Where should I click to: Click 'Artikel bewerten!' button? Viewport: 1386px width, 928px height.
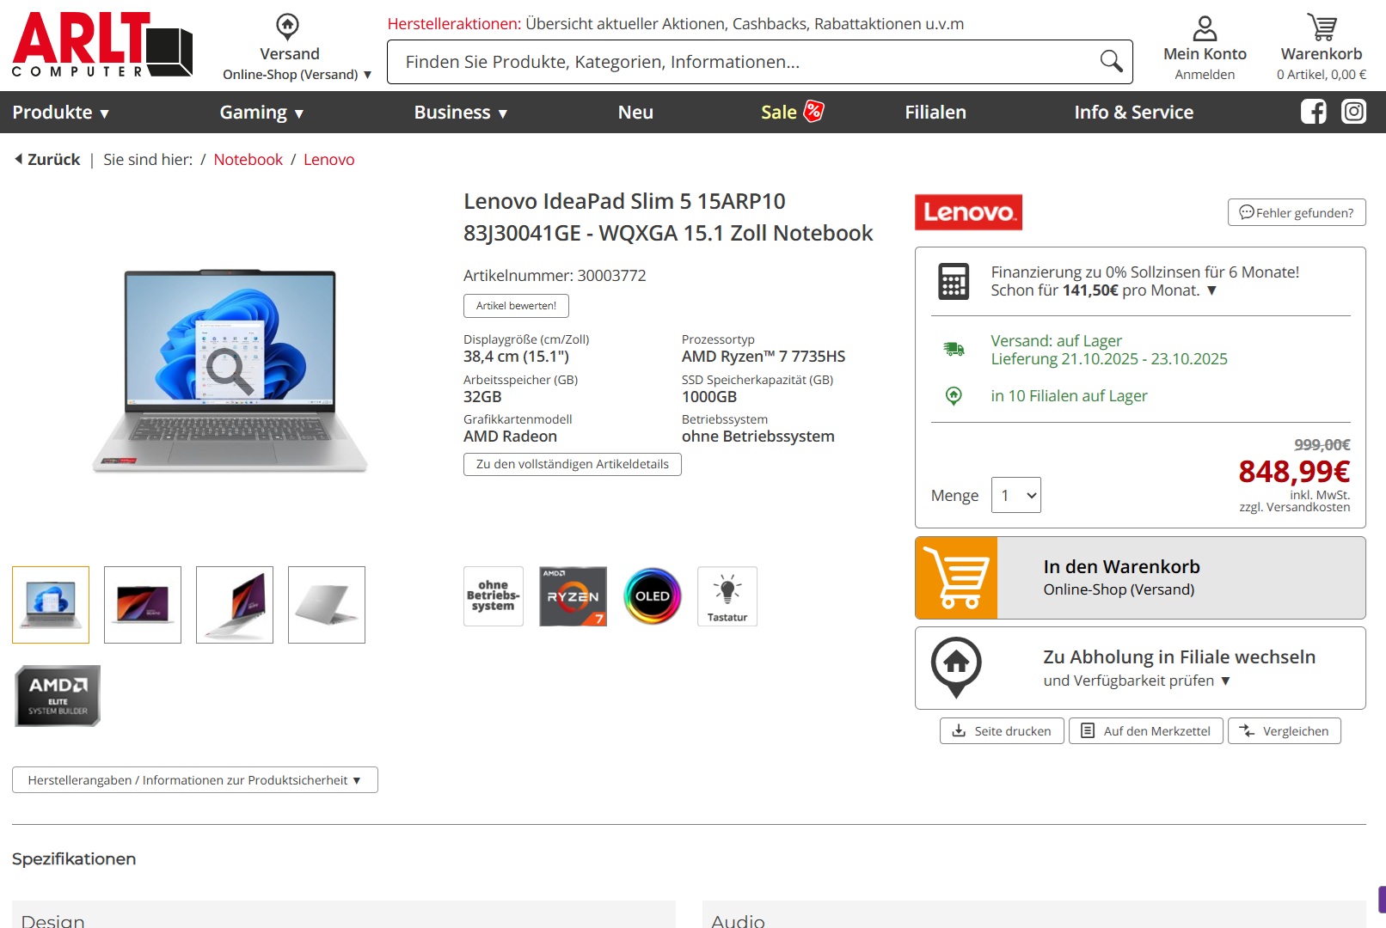pos(516,306)
